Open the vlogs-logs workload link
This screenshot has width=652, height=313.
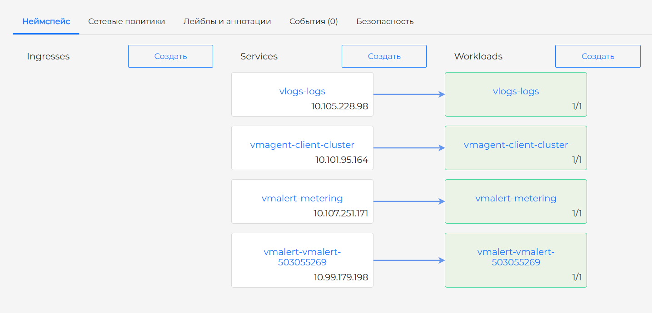[x=516, y=91]
